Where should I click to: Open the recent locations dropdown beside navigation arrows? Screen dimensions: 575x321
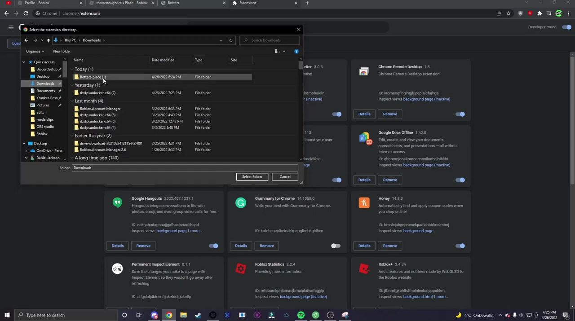coord(42,40)
